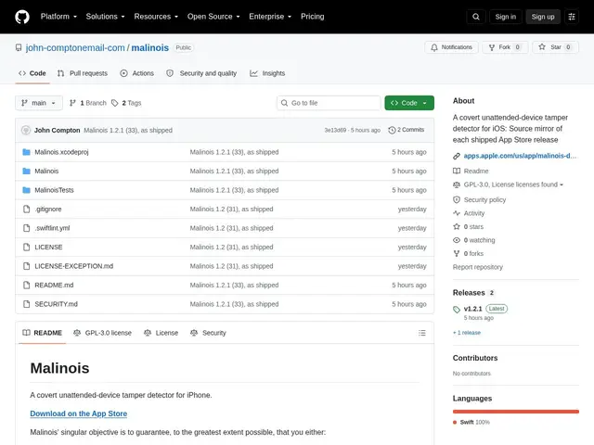Click Download on the App Store link
594x445 pixels.
(78, 413)
